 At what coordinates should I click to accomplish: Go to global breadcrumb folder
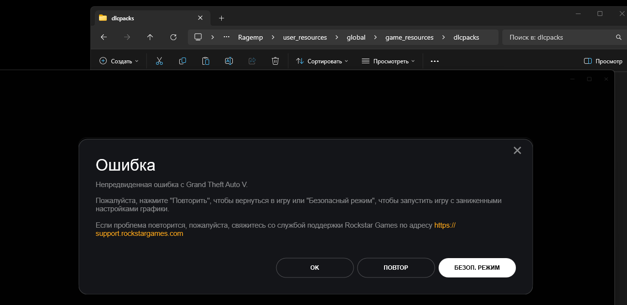coord(356,37)
